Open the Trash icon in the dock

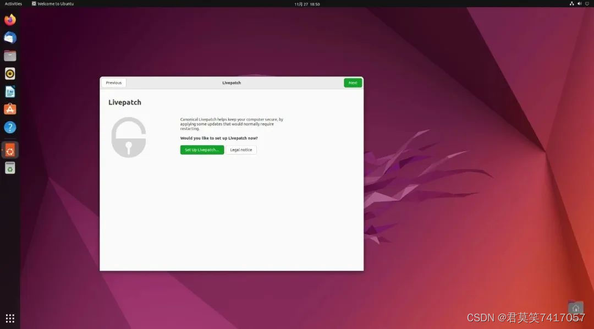[x=10, y=168]
